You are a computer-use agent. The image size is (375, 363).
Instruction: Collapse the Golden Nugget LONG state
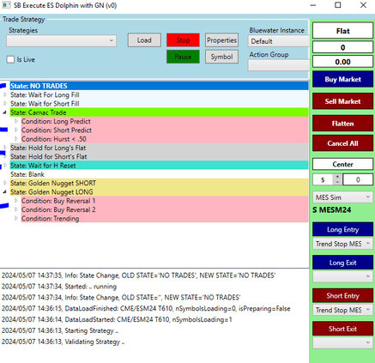click(5, 191)
